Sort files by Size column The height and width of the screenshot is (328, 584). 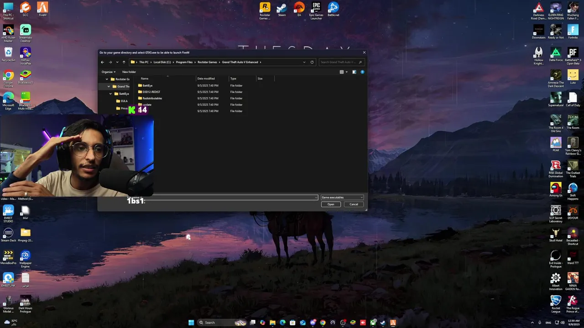[260, 78]
